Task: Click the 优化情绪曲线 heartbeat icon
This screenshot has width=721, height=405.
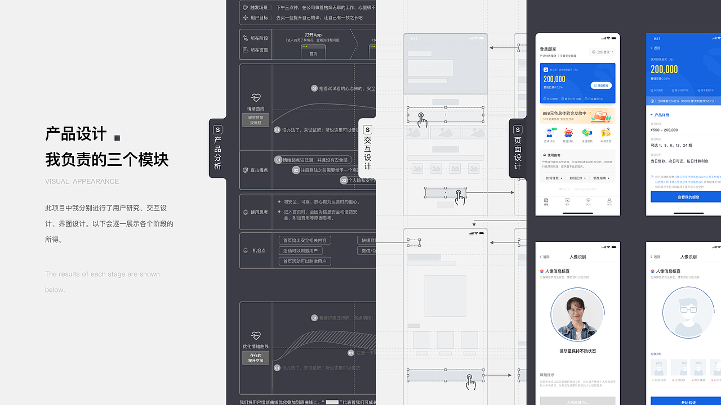Action: click(256, 336)
